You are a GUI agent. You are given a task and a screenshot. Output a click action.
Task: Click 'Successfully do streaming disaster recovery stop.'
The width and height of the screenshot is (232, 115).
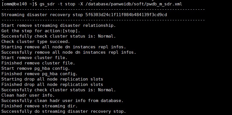64,111
